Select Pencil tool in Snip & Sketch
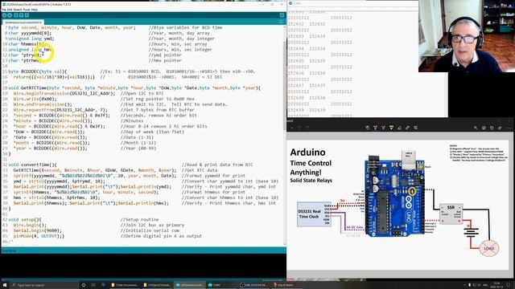The width and height of the screenshot is (515, 289). [x=383, y=128]
